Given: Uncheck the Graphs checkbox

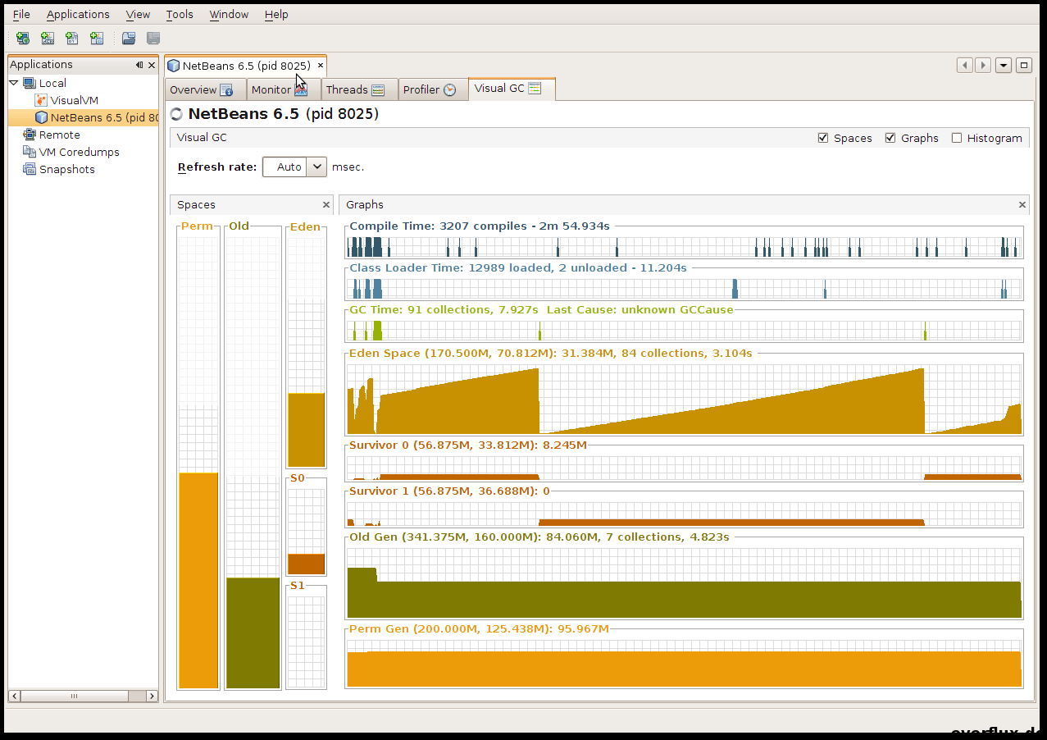Looking at the screenshot, I should tap(890, 138).
